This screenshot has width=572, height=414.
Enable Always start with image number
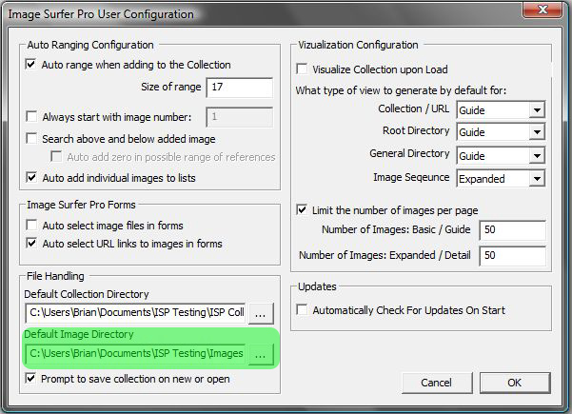click(x=31, y=117)
